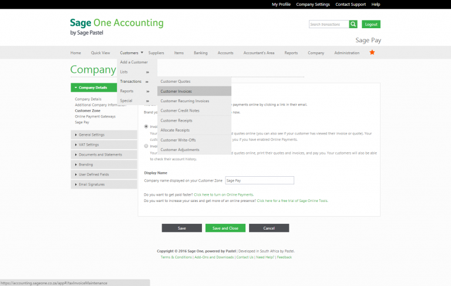451x286 pixels.
Task: Expand the Email Signatures section
Action: point(104,184)
